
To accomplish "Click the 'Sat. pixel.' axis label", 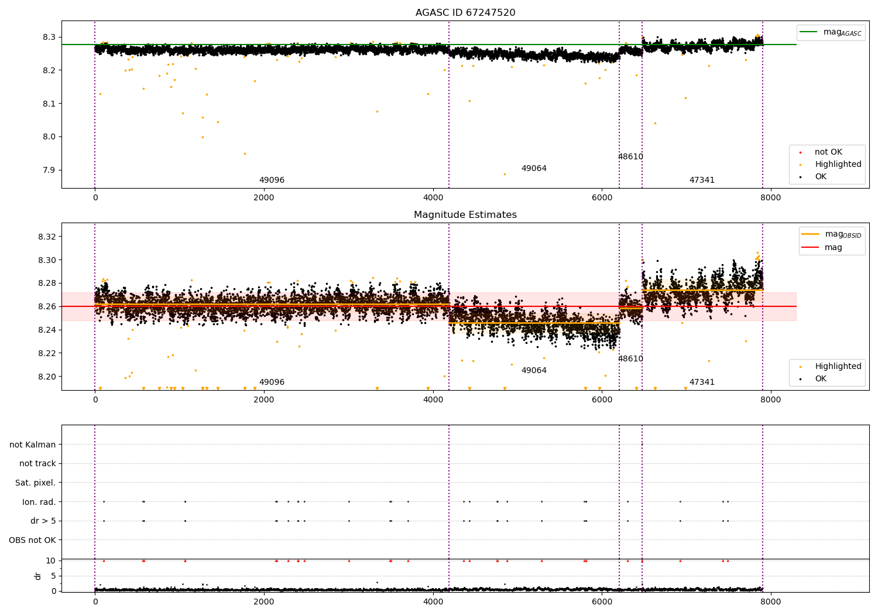I will click(36, 483).
